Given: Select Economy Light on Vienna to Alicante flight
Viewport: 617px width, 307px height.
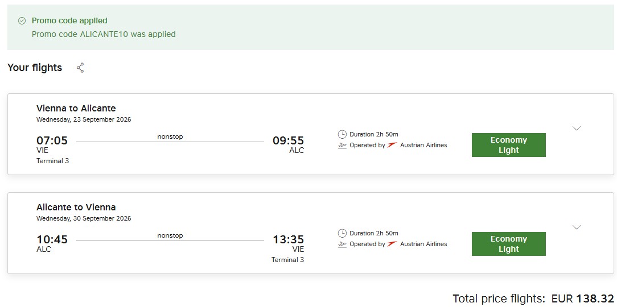Looking at the screenshot, I should click(x=508, y=145).
